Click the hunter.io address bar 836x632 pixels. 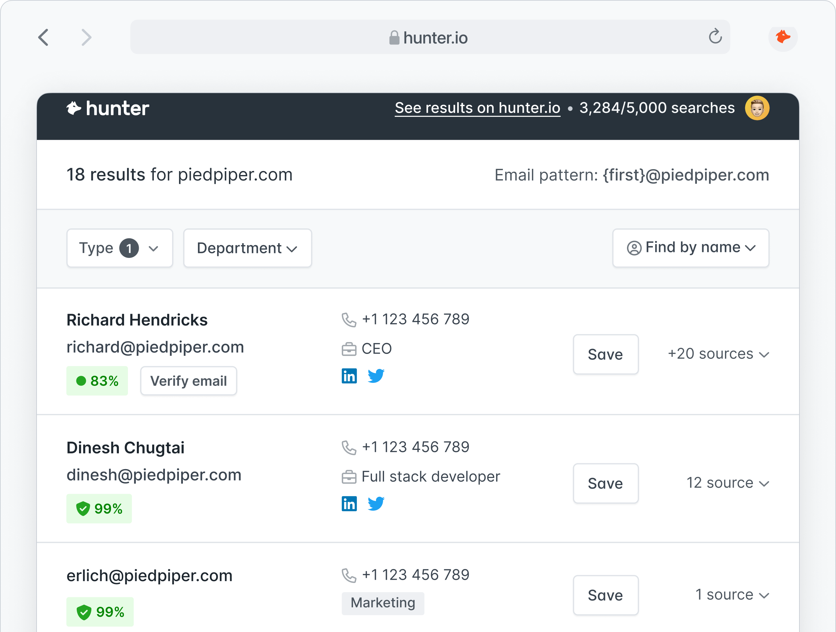(430, 37)
